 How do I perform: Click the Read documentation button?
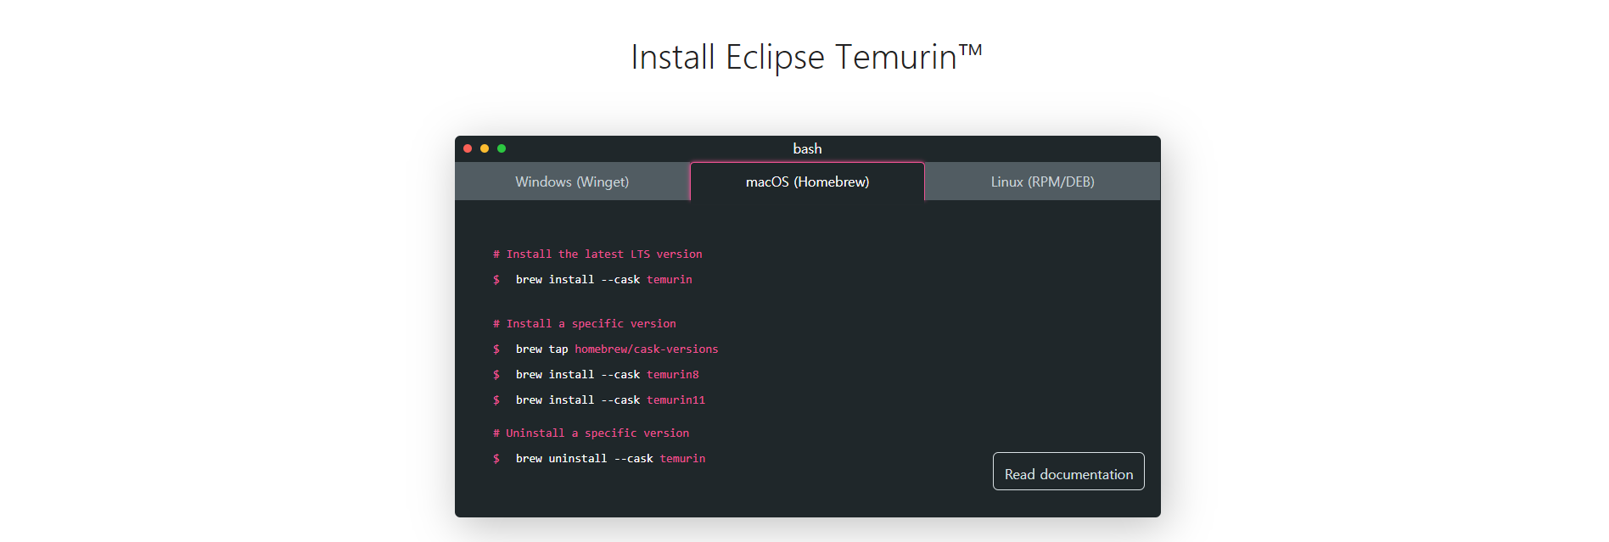pos(1068,472)
